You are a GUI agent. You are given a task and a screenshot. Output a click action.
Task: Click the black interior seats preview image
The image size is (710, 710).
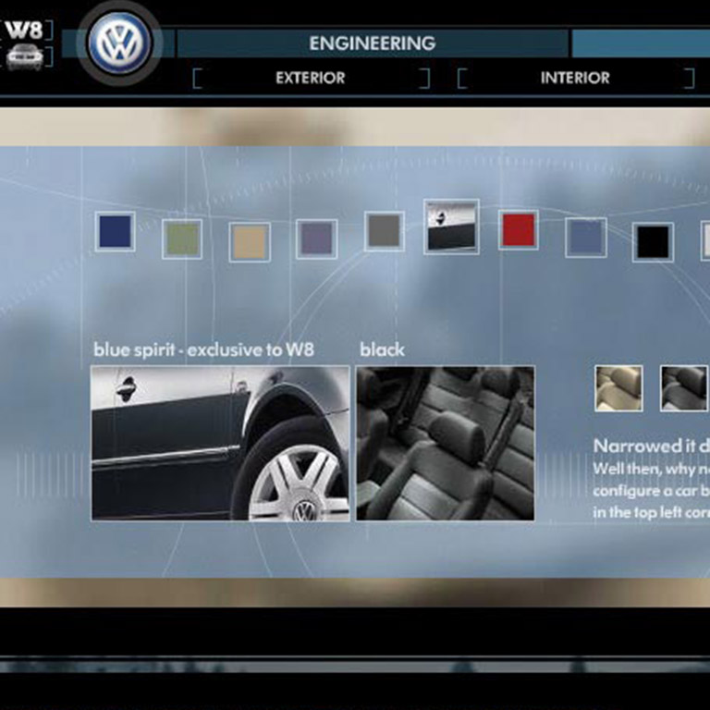445,443
